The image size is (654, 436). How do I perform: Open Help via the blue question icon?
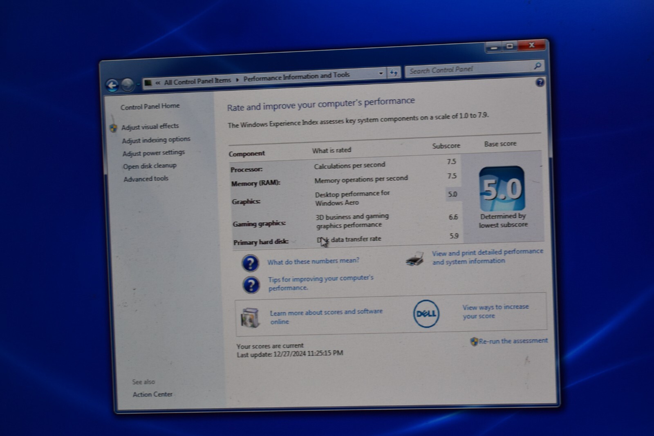pyautogui.click(x=540, y=83)
